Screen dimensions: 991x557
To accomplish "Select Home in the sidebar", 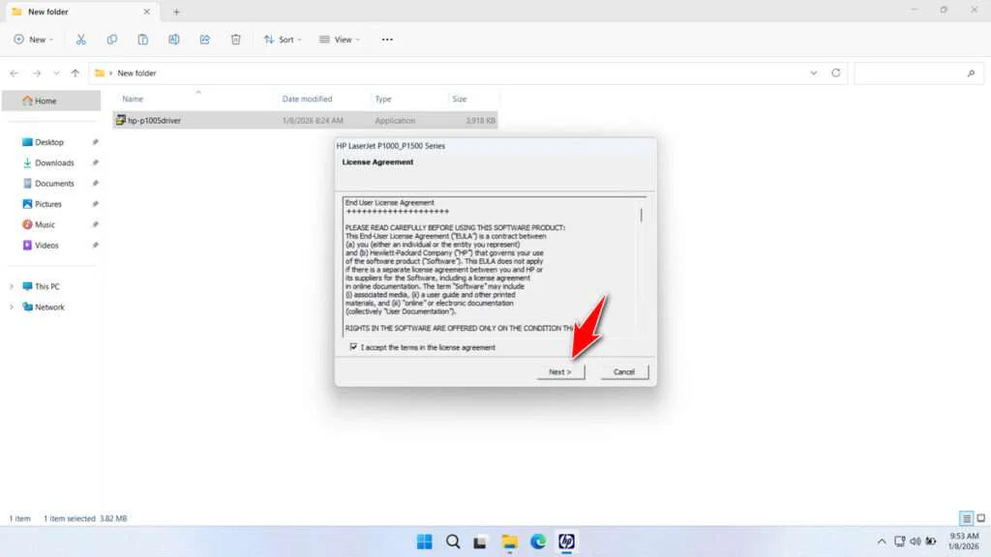I will click(x=45, y=101).
